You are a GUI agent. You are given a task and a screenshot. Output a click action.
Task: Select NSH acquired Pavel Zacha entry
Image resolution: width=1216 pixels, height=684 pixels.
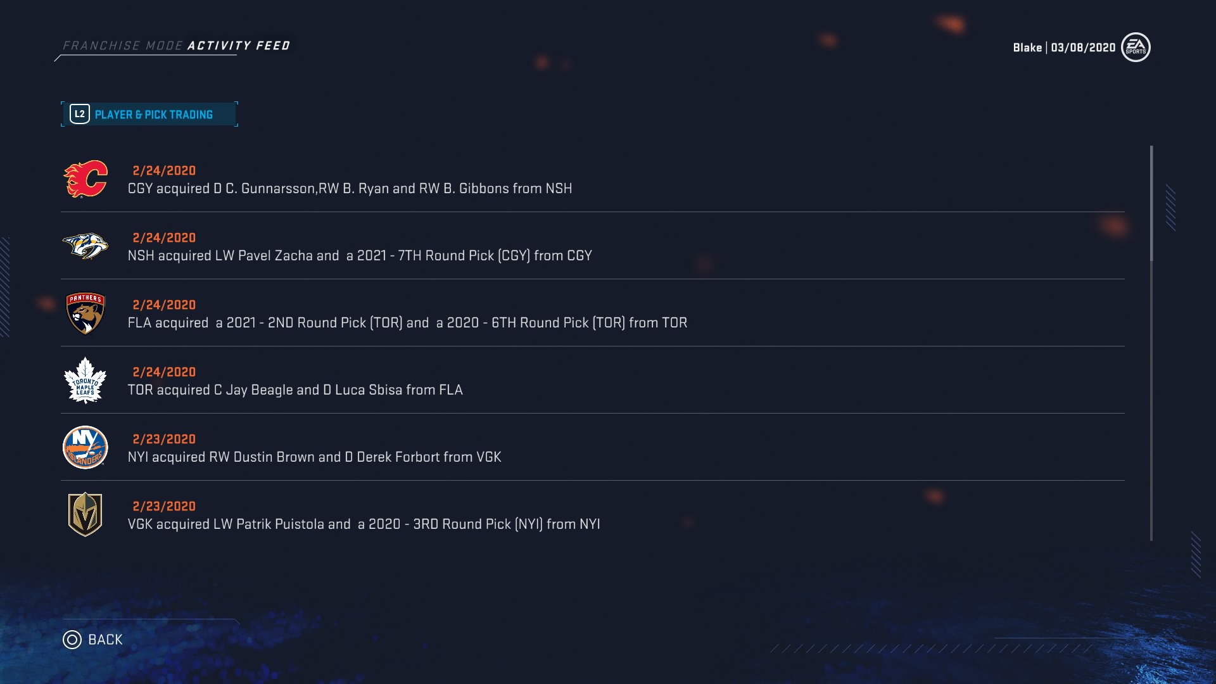pos(360,256)
